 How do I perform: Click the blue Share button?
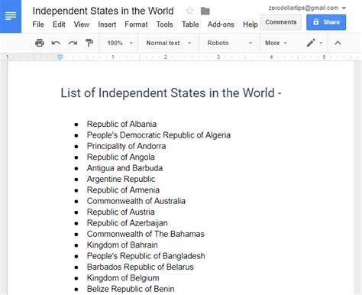(326, 22)
